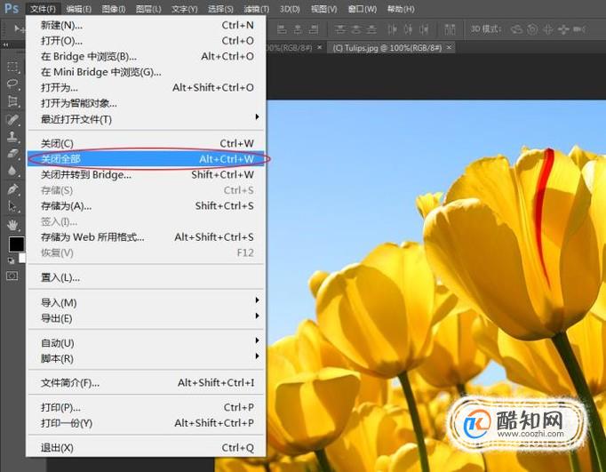
Task: Select the Pen tool
Action: [x=12, y=189]
